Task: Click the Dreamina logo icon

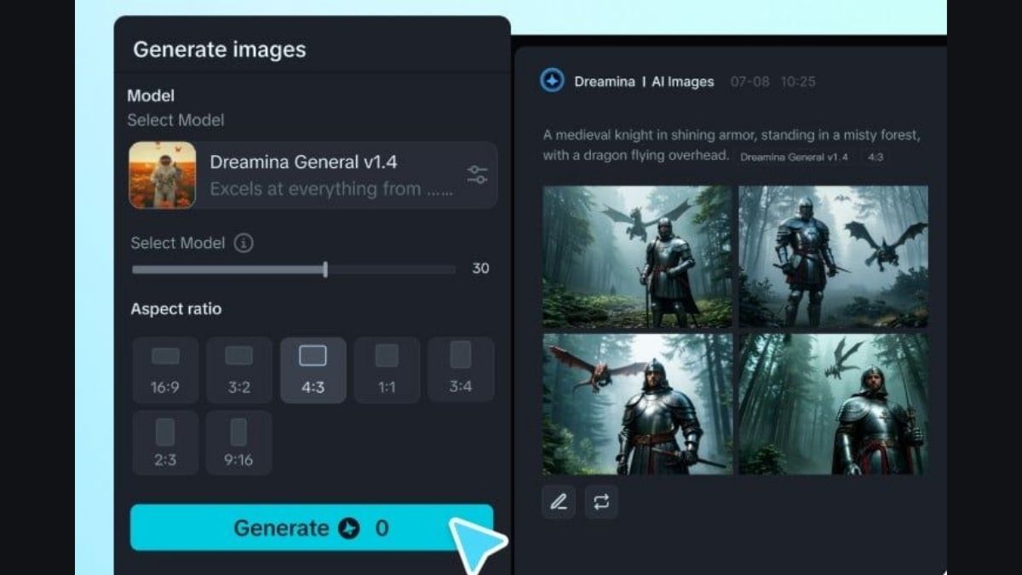Action: pos(552,81)
